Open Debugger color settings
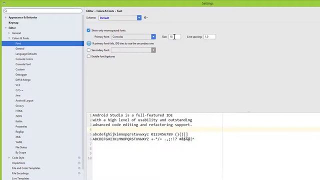 point(21,74)
